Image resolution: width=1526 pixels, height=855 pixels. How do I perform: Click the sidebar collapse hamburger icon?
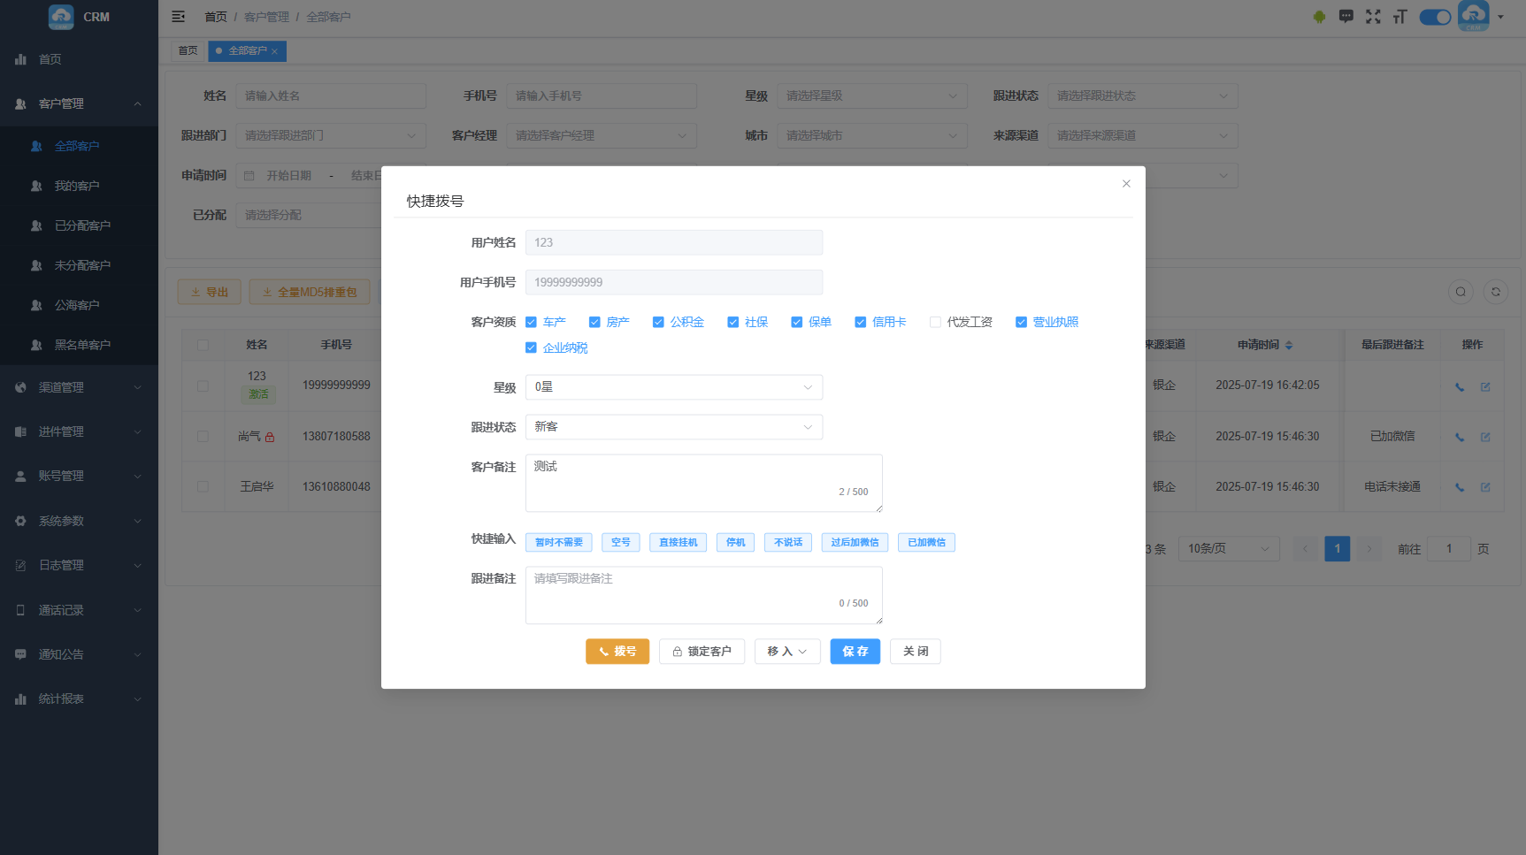click(178, 17)
